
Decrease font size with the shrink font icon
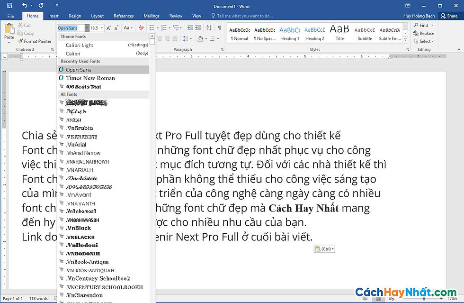(116, 28)
